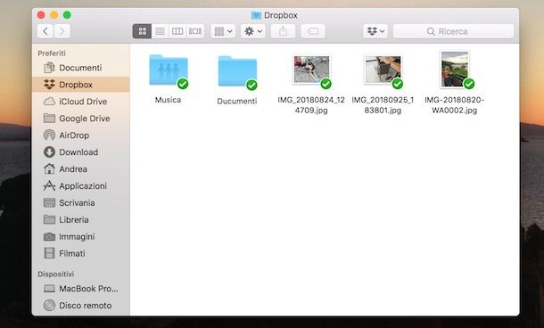Select the Ducumenti folder icon
Screen dimensions: 544x328
click(237, 71)
